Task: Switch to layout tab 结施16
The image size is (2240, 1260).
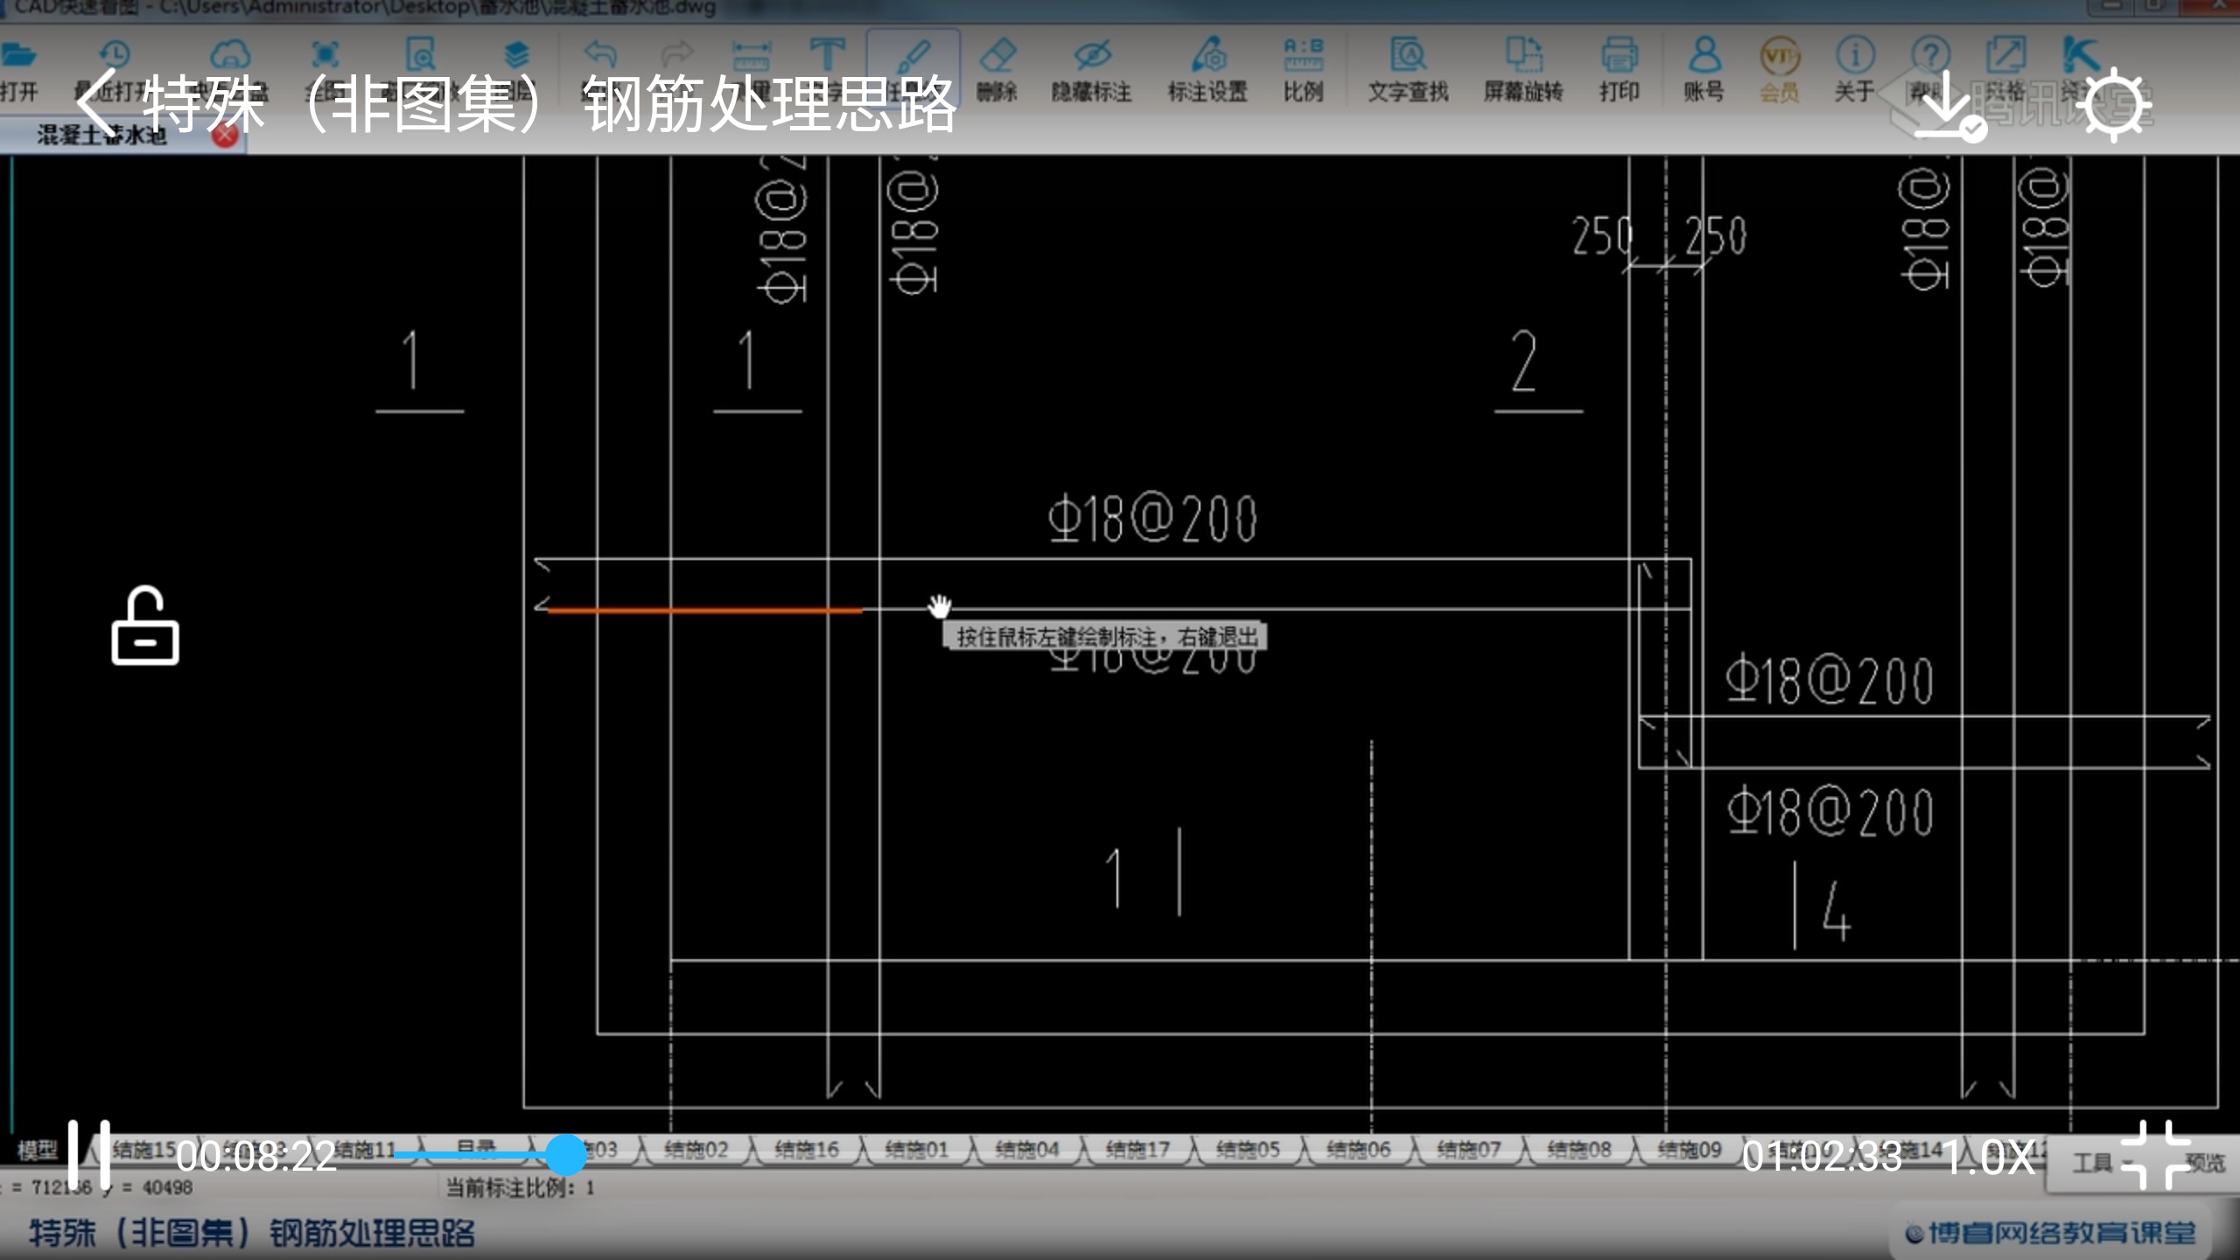Action: [806, 1150]
